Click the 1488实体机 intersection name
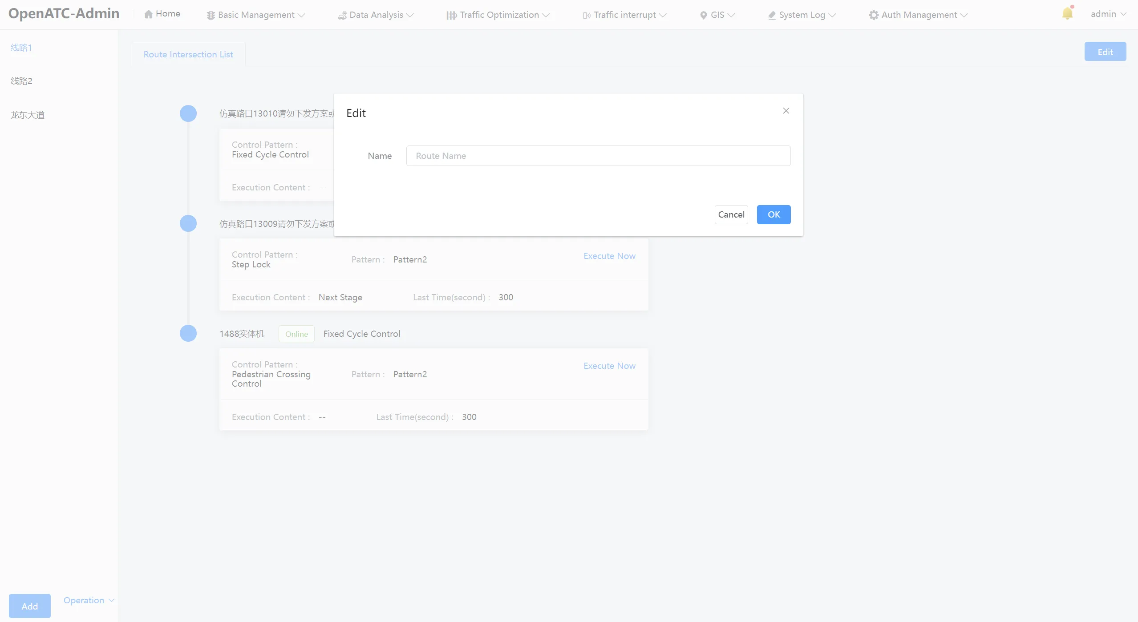 pos(242,334)
